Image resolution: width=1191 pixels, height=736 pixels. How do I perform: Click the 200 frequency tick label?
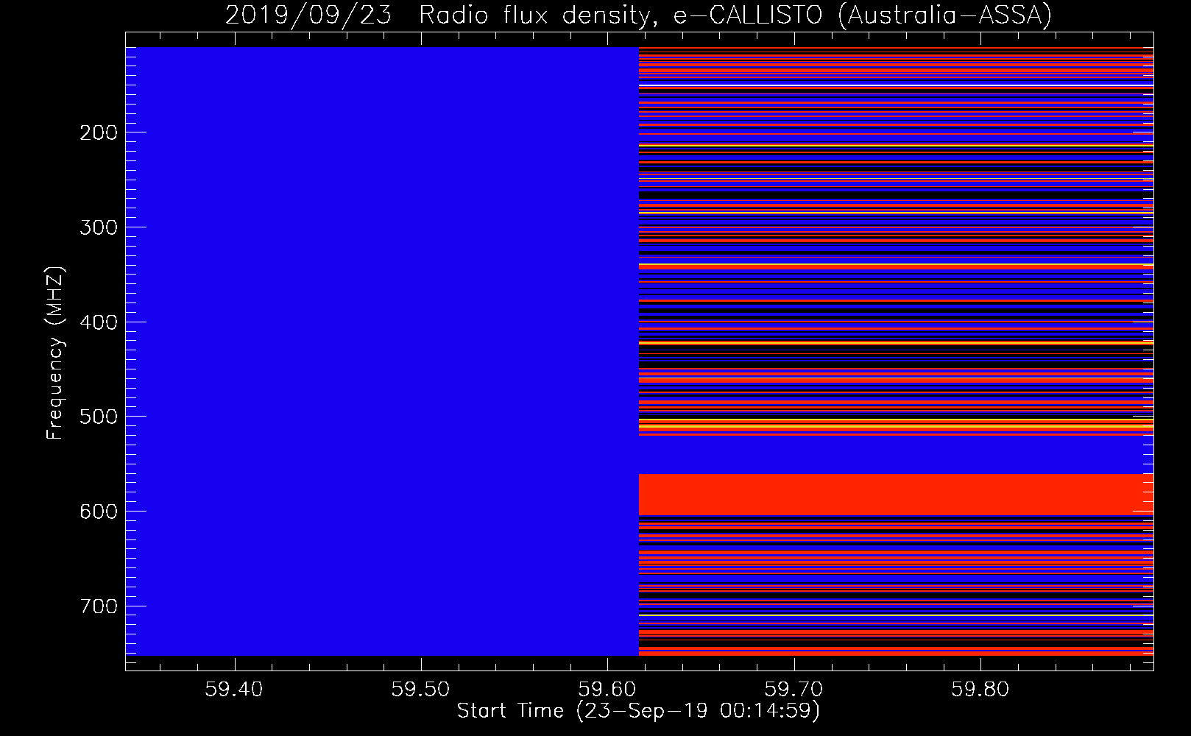[x=99, y=132]
